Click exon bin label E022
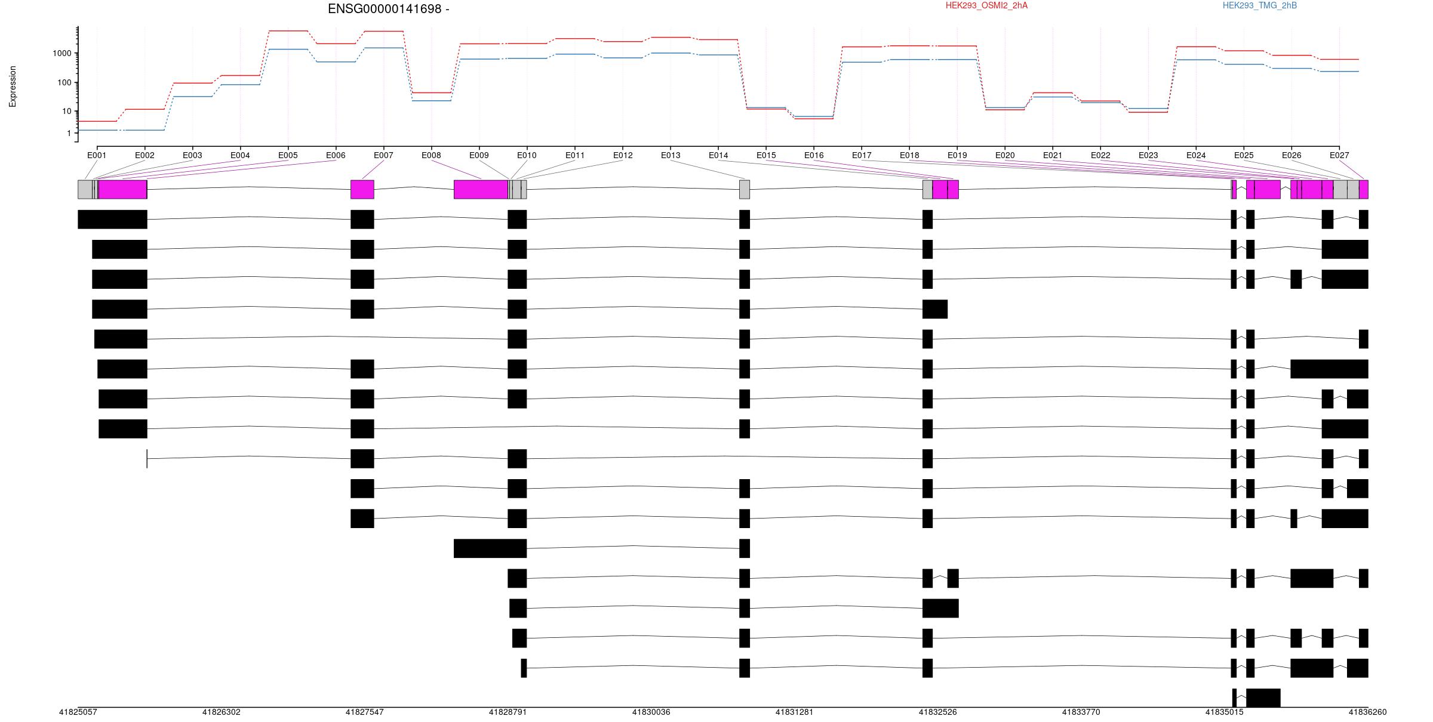 point(1100,155)
